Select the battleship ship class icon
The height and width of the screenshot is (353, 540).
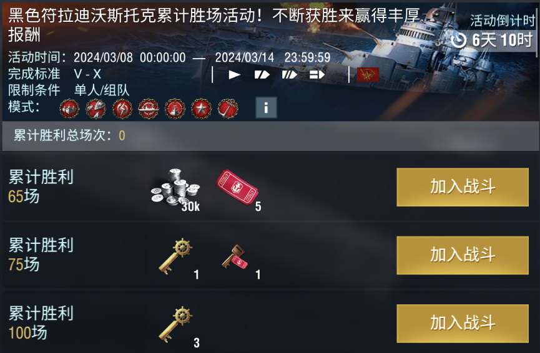(289, 75)
